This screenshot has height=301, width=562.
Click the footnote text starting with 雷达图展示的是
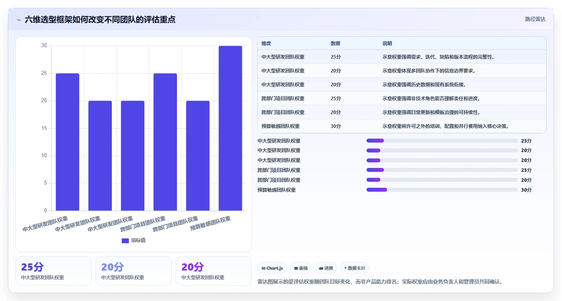click(380, 282)
